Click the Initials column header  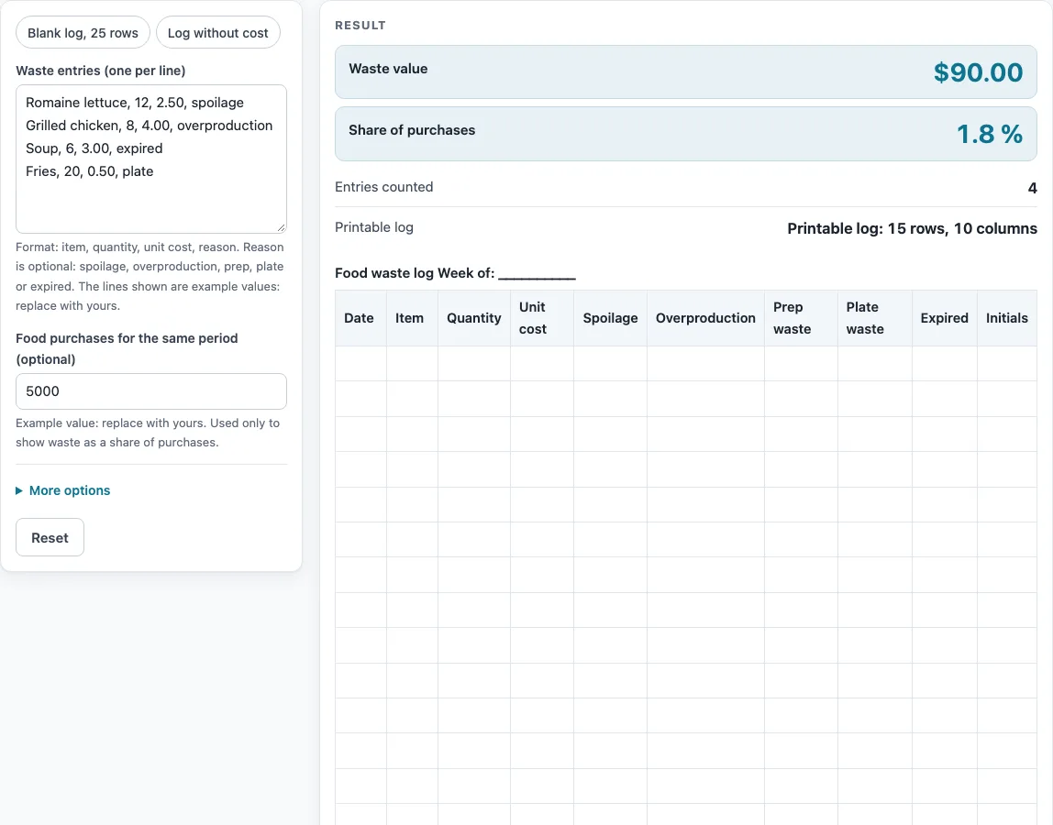(1006, 318)
